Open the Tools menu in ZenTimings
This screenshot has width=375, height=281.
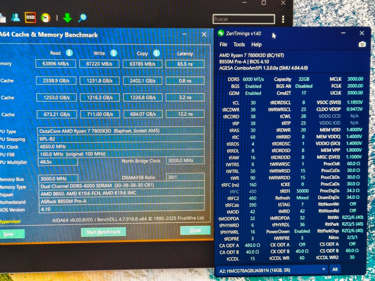[x=239, y=44]
